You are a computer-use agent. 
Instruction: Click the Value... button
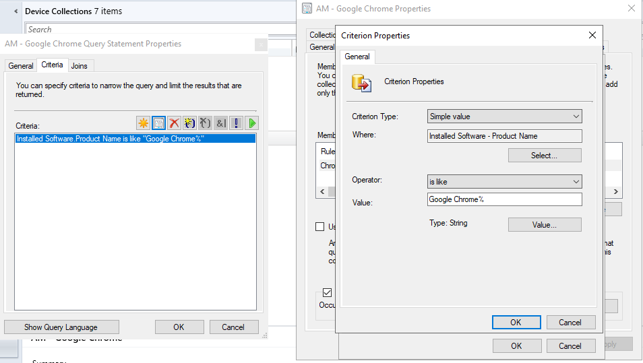click(545, 224)
